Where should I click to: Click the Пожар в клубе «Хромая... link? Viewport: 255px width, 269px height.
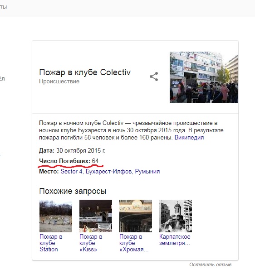[x=134, y=243]
